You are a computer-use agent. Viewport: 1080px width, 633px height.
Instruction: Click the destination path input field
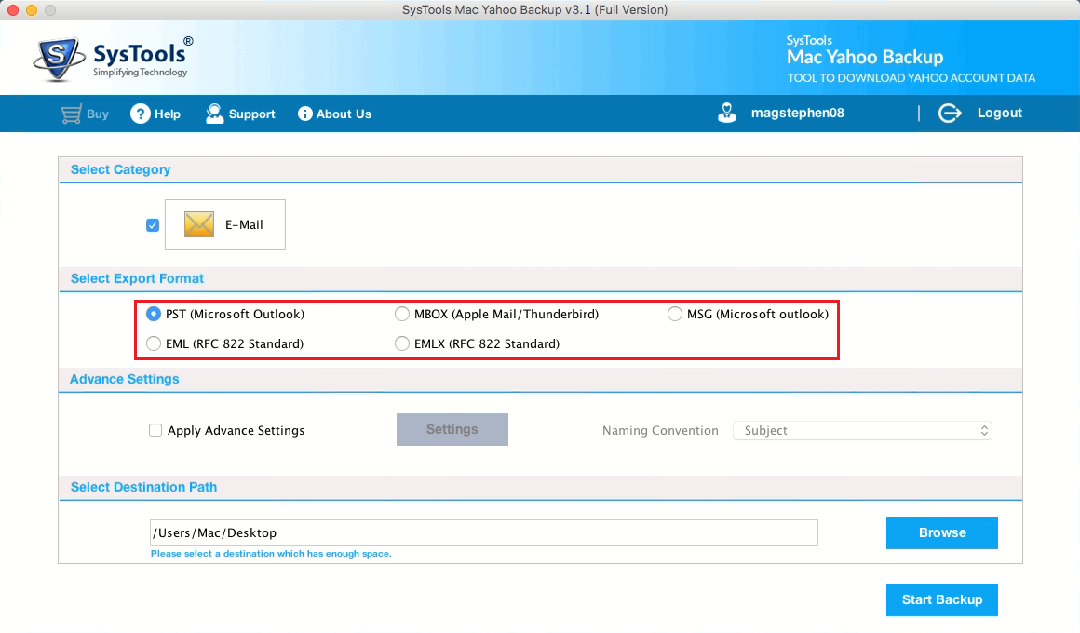pyautogui.click(x=484, y=533)
